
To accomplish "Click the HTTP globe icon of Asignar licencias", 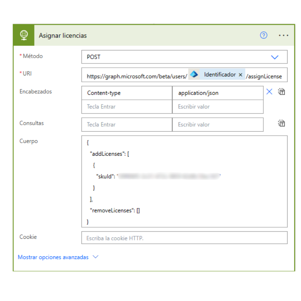I will (24, 35).
